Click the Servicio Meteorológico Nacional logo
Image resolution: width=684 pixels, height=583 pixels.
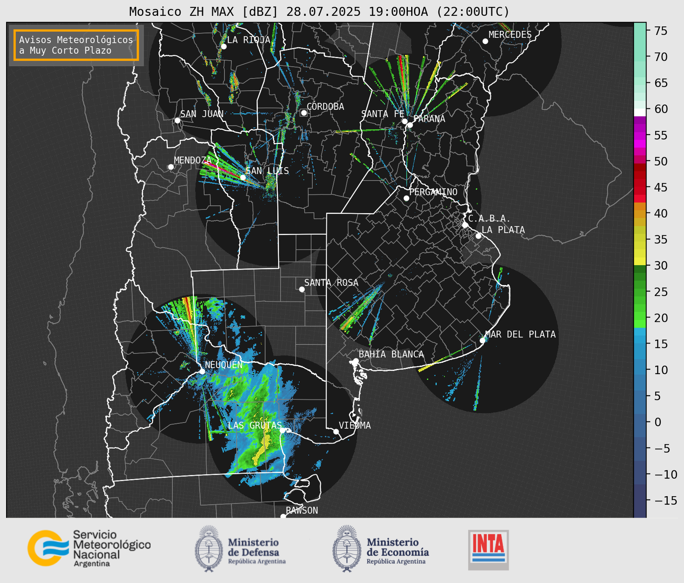point(89,548)
